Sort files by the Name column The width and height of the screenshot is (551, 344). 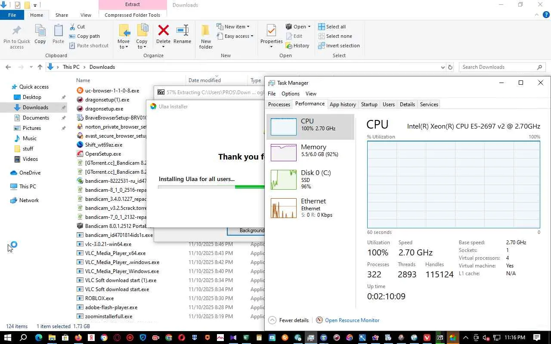click(x=83, y=80)
